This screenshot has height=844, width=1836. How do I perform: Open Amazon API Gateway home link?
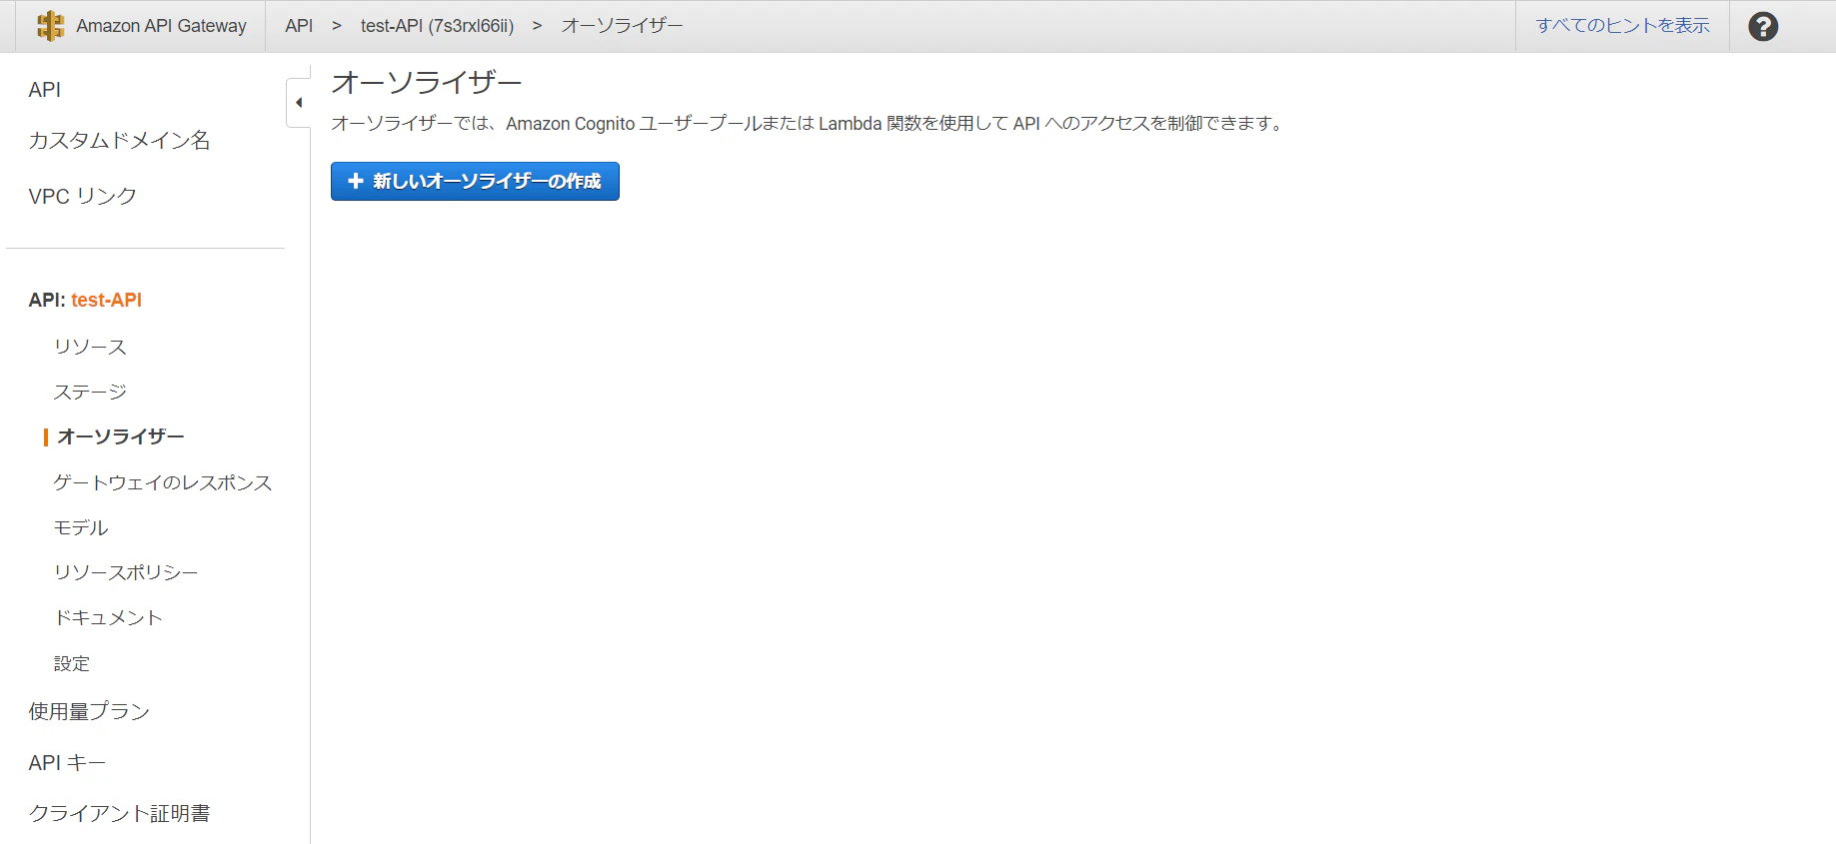point(161,26)
